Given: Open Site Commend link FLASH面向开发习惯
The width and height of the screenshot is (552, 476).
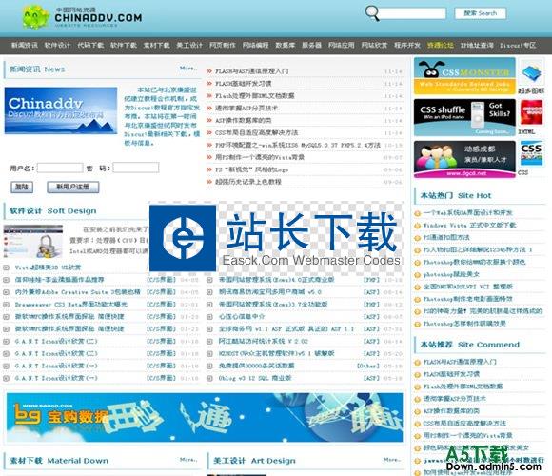Looking at the screenshot, I should [x=451, y=374].
